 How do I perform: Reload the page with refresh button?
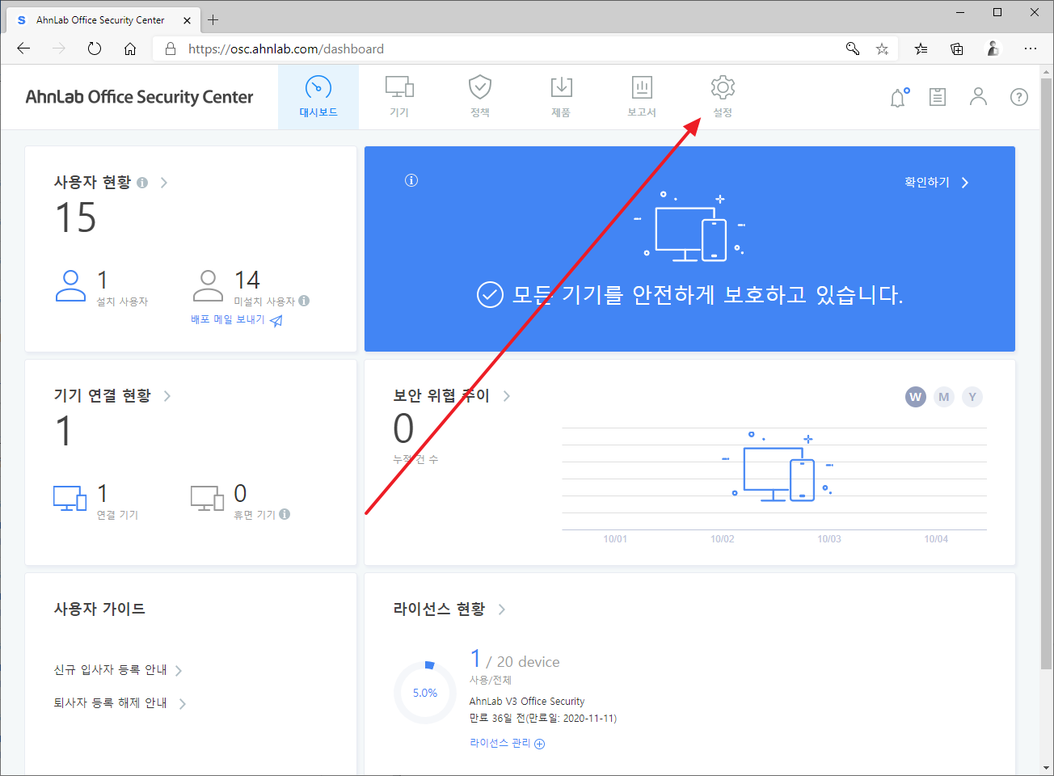[95, 49]
